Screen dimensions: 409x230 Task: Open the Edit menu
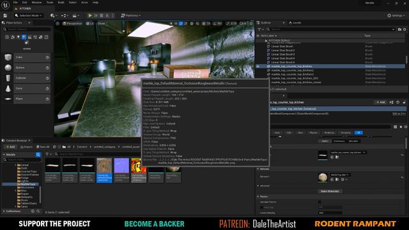[24, 3]
